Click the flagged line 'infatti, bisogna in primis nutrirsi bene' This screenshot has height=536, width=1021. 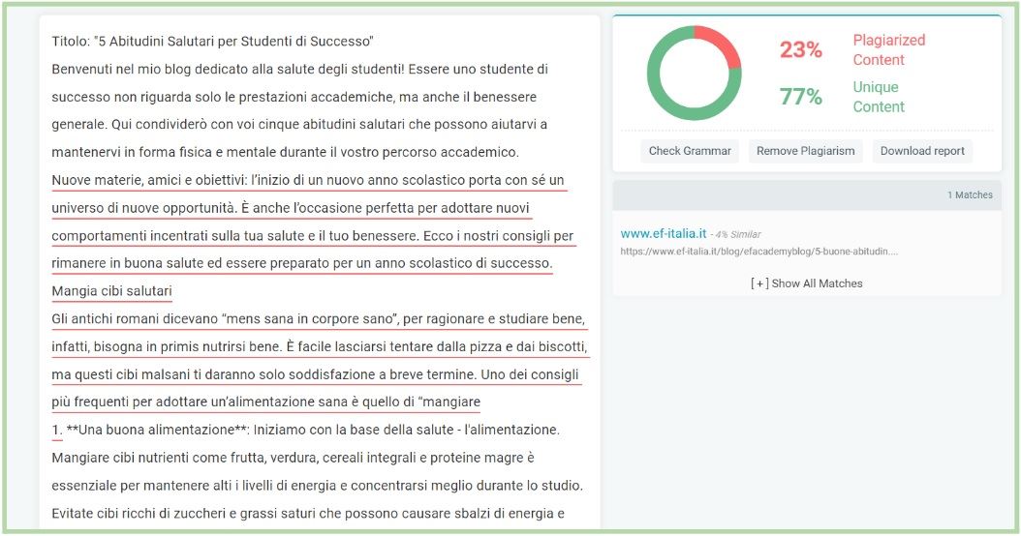click(x=319, y=346)
